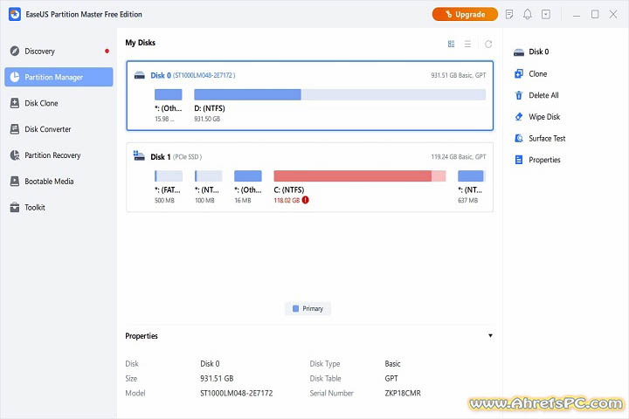Click the Partition Manager pie icon
The image size is (629, 419).
(x=15, y=77)
